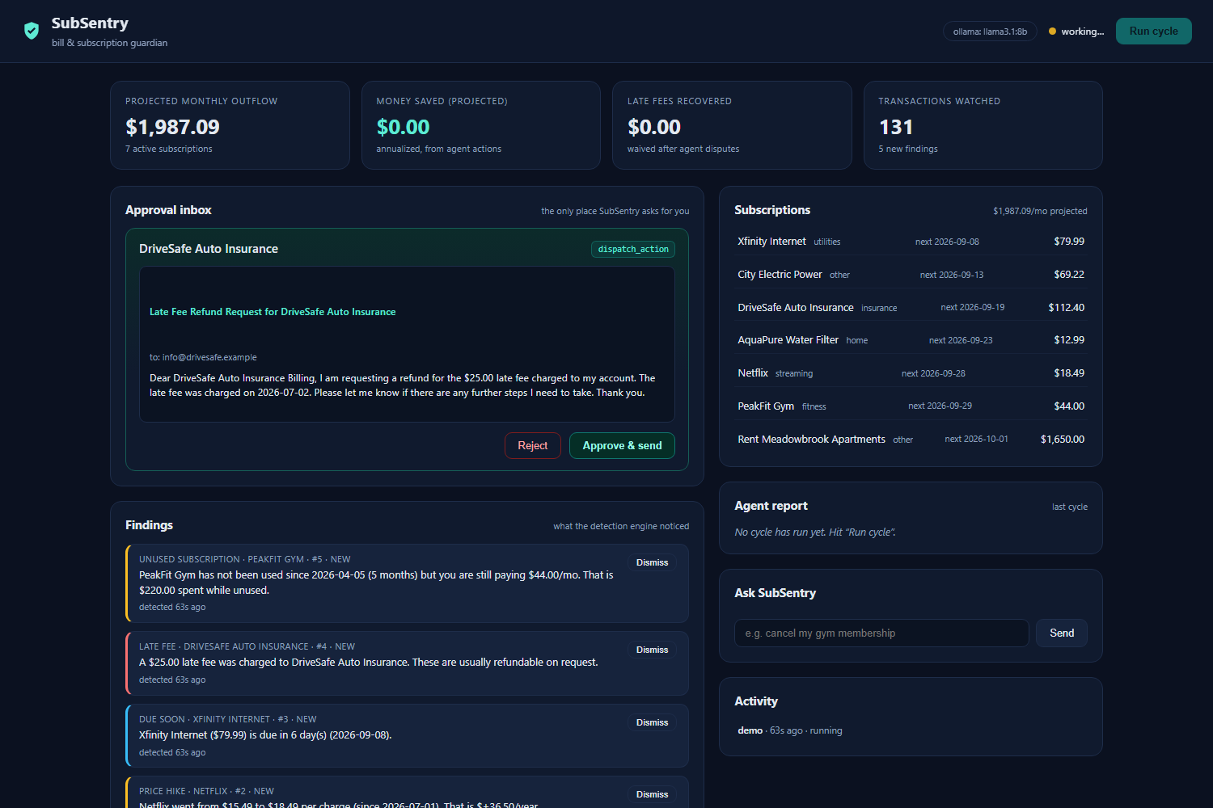Select the DriveSafe Auto Insurance subscription row
The image size is (1213, 808).
pos(911,308)
